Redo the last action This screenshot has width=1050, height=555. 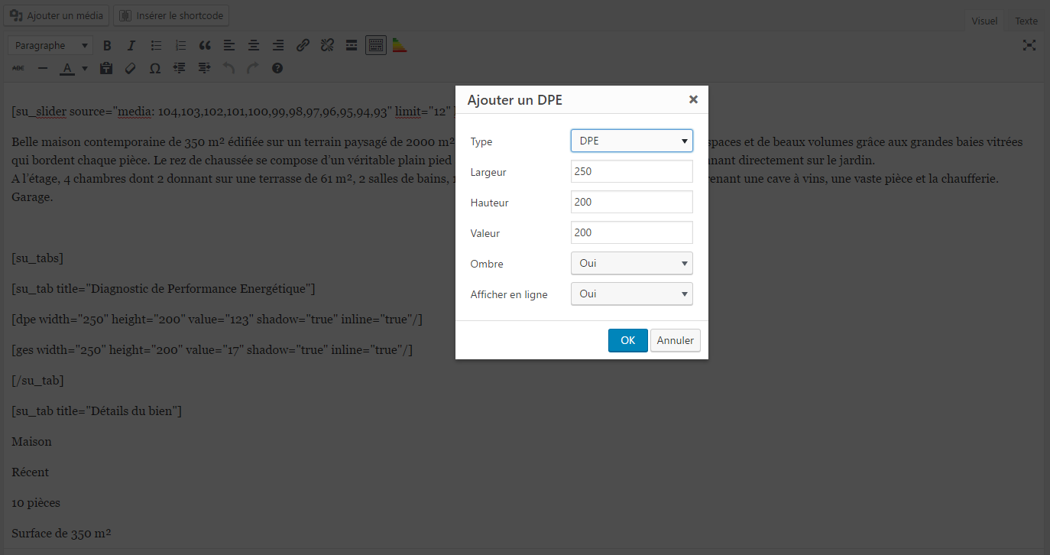pos(253,68)
